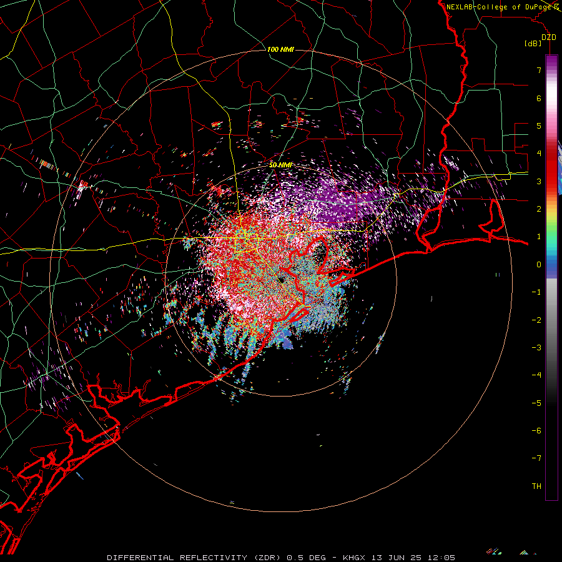Click the TH threshold label on the scale
Image resolution: width=562 pixels, height=562 pixels.
click(x=536, y=486)
